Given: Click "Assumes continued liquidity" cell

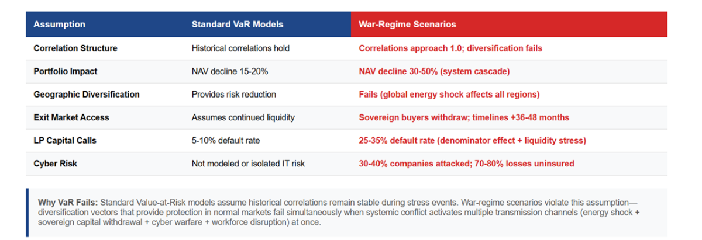Looking at the screenshot, I should [x=243, y=117].
